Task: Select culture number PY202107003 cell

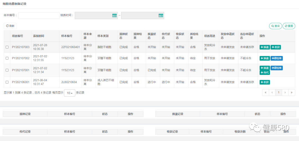Action: coord(20,47)
